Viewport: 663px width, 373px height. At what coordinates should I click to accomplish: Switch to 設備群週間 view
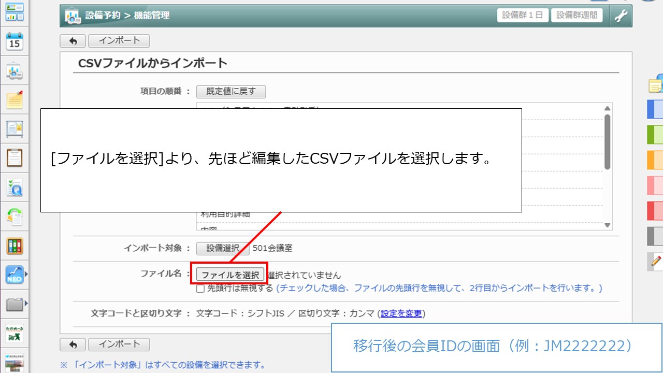pos(576,15)
